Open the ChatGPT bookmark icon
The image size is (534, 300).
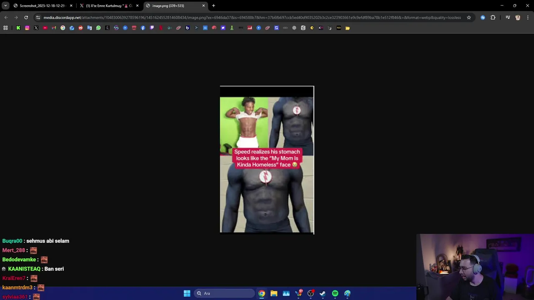coord(294,28)
